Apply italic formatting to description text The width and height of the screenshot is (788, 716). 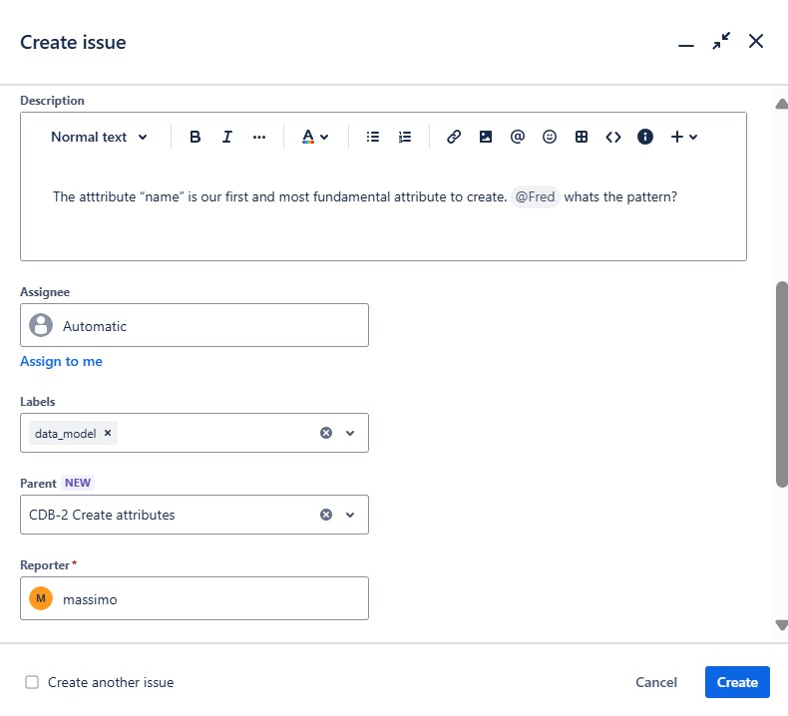tap(227, 137)
